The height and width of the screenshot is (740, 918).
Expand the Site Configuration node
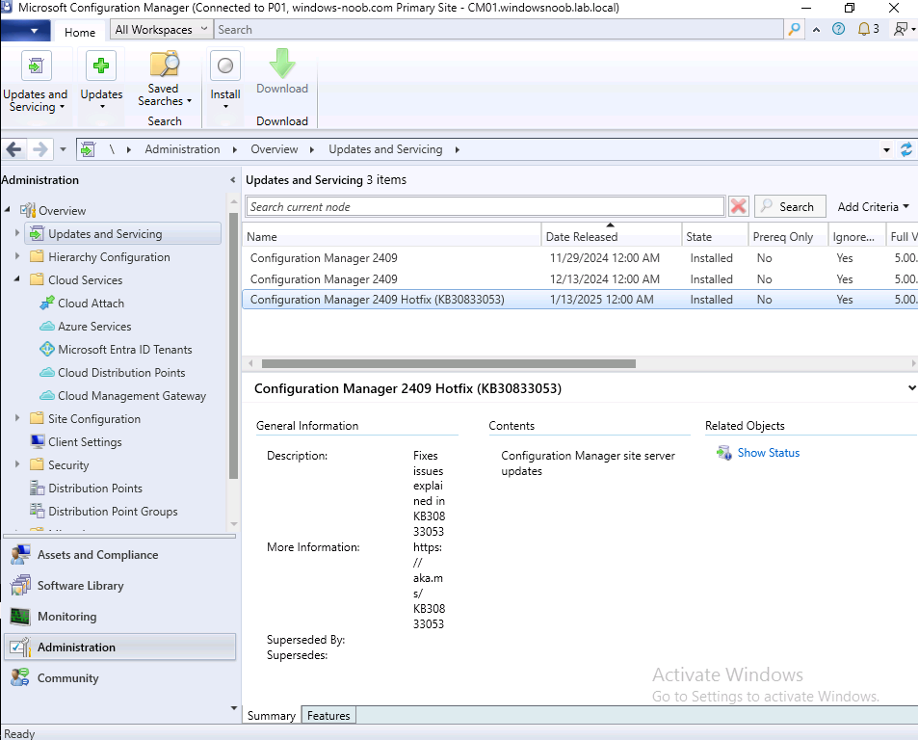[x=17, y=418]
